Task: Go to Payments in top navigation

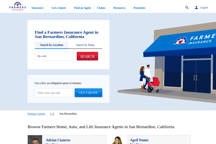Action: [x=139, y=8]
